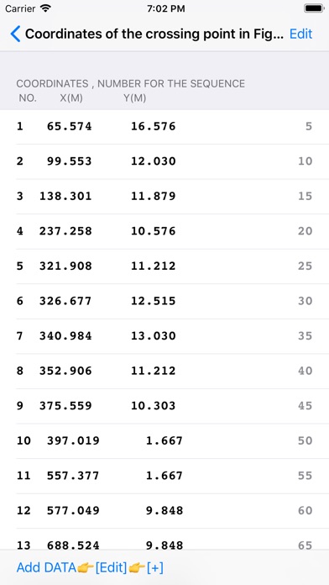Select row 1 with X 65.574

coord(164,127)
